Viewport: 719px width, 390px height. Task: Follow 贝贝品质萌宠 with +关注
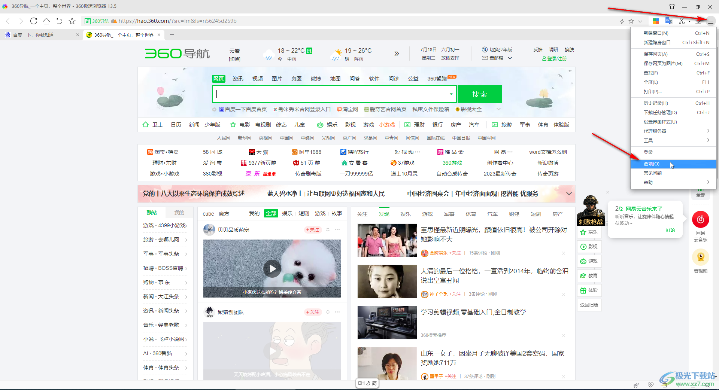click(x=312, y=230)
